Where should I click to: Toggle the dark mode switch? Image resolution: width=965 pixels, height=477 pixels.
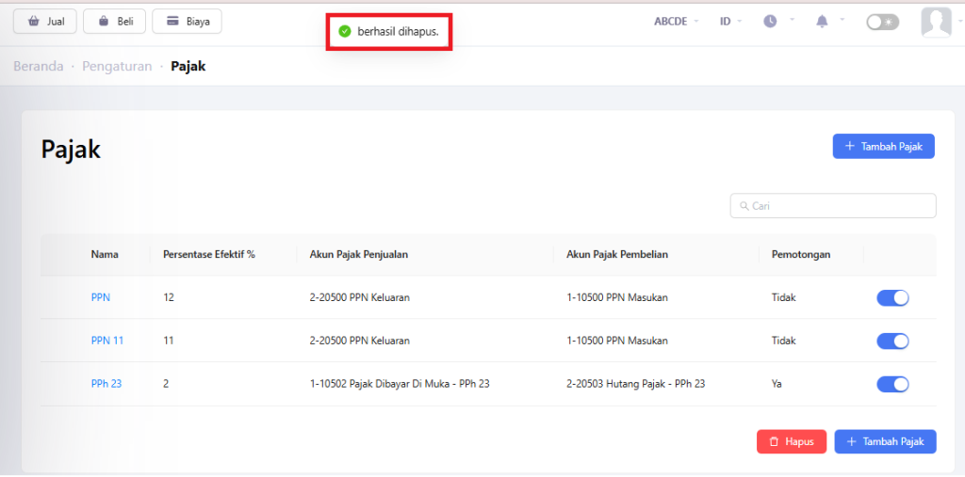[x=882, y=22]
